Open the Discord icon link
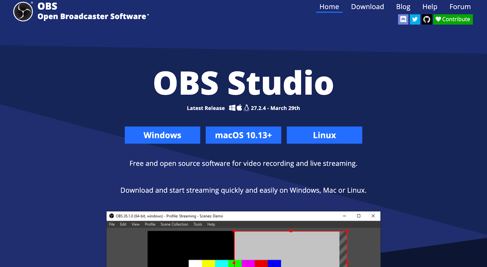487x267 pixels. click(403, 20)
